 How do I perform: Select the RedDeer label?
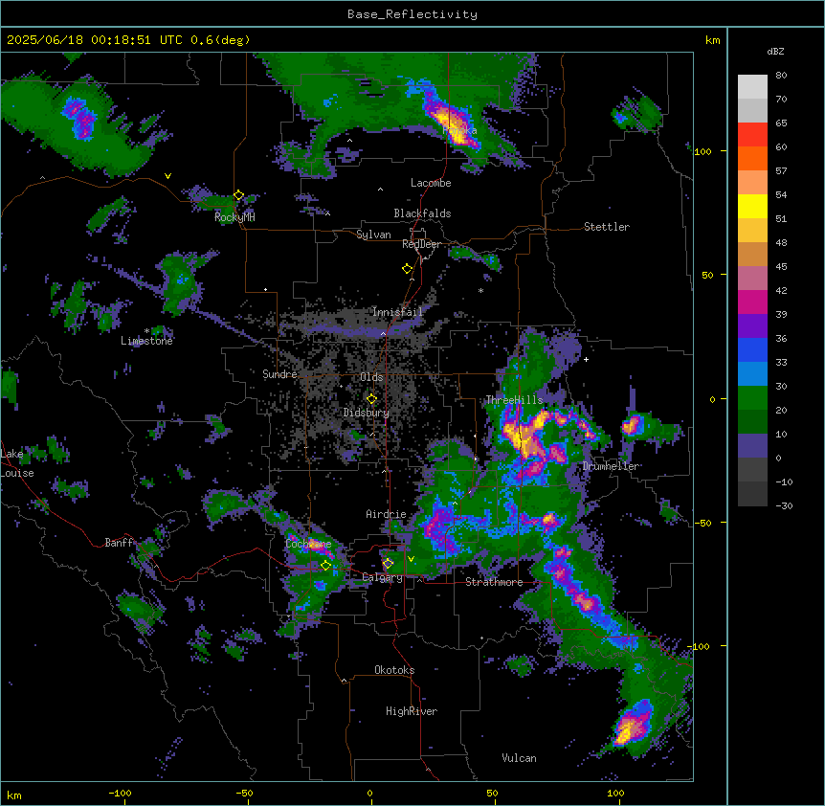coord(421,244)
